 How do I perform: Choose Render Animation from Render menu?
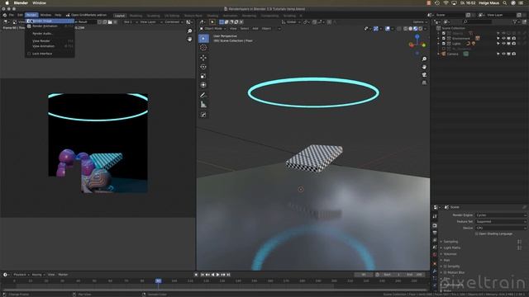50,26
